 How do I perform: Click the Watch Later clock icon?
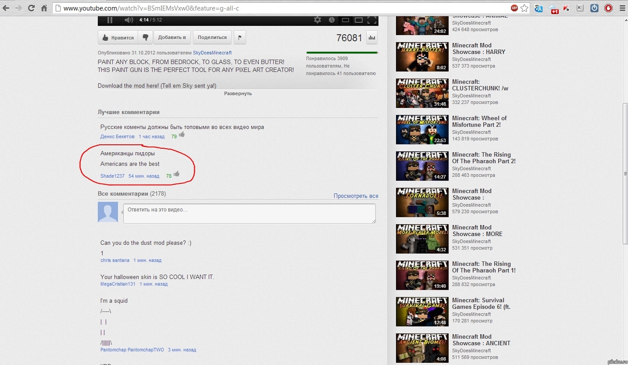(332, 20)
